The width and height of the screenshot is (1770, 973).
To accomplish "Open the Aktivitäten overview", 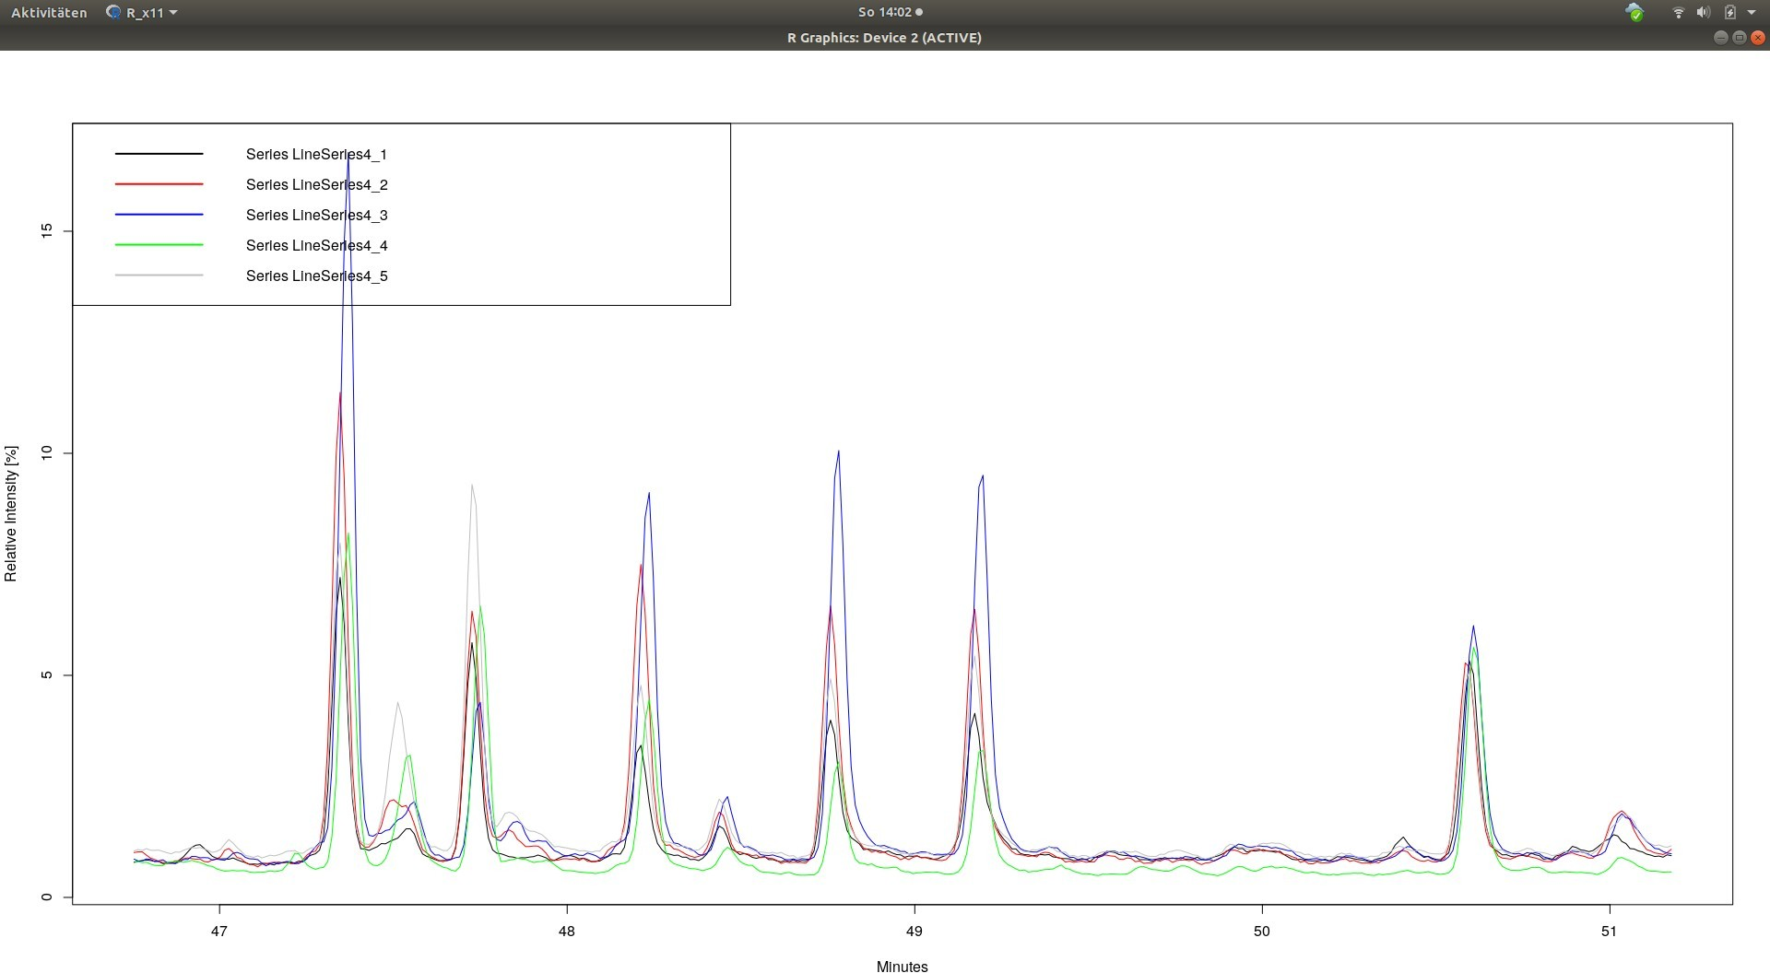I will [x=49, y=12].
